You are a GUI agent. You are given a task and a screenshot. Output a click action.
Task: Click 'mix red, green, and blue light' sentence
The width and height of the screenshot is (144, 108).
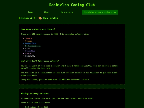(x=58, y=98)
